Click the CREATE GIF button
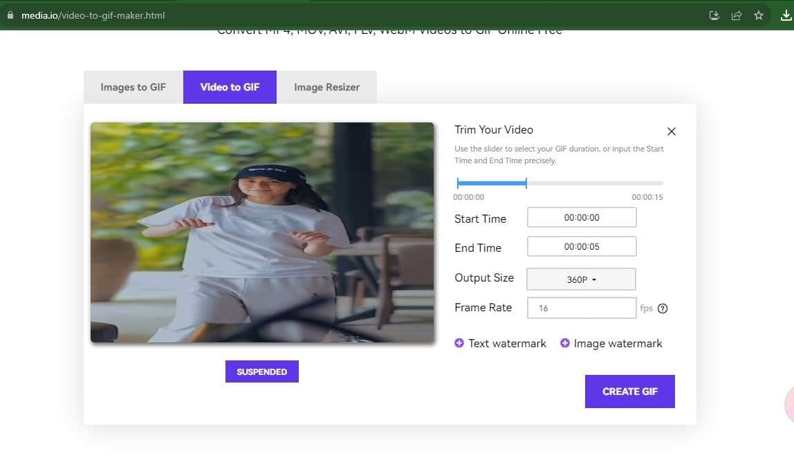Image resolution: width=794 pixels, height=460 pixels. tap(629, 391)
